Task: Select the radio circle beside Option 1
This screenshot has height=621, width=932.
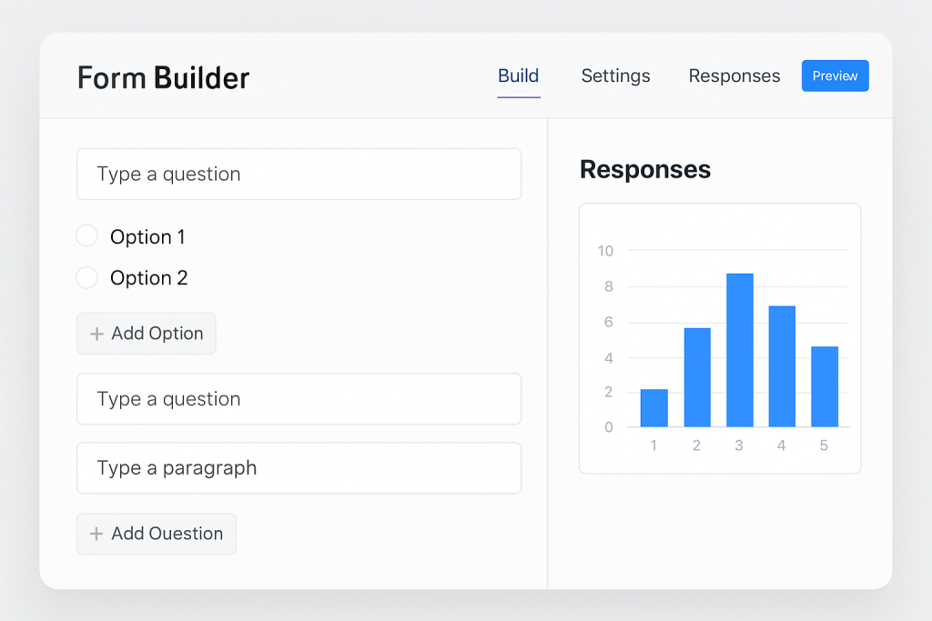Action: tap(86, 235)
